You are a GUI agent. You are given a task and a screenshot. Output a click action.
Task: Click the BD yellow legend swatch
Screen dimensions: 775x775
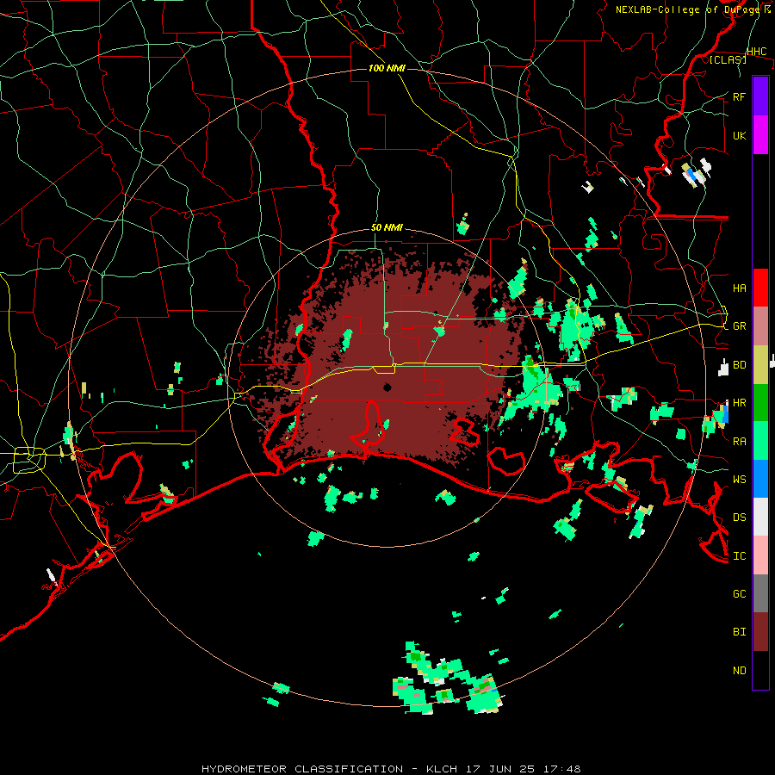[760, 364]
